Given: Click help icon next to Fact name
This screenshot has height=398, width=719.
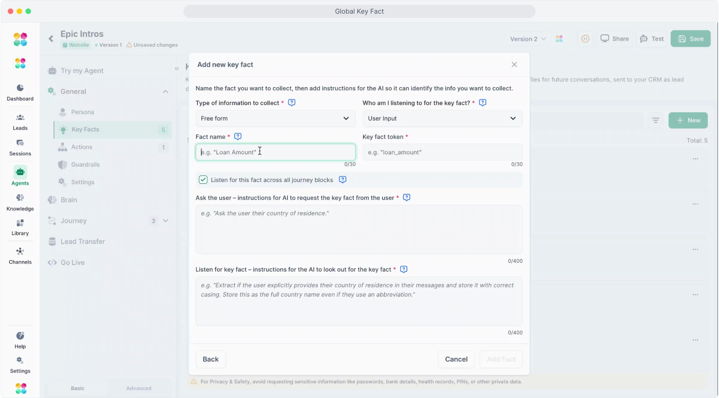Looking at the screenshot, I should click(238, 137).
